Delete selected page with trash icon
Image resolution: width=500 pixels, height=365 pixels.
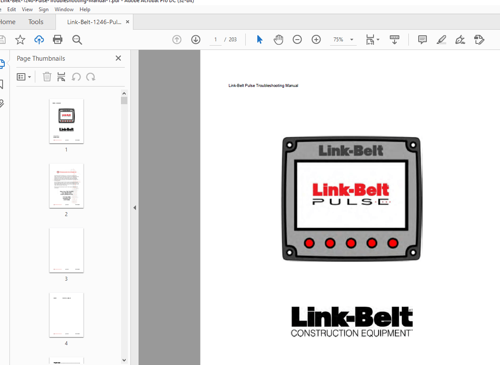pyautogui.click(x=47, y=77)
